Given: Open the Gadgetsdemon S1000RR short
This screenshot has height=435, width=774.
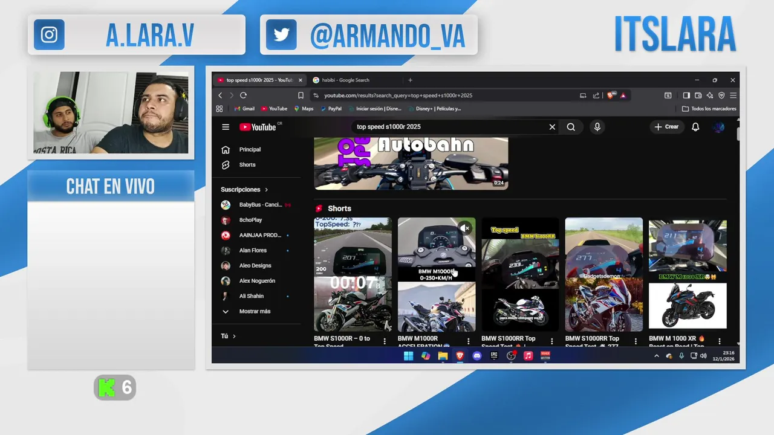Looking at the screenshot, I should pos(604,274).
